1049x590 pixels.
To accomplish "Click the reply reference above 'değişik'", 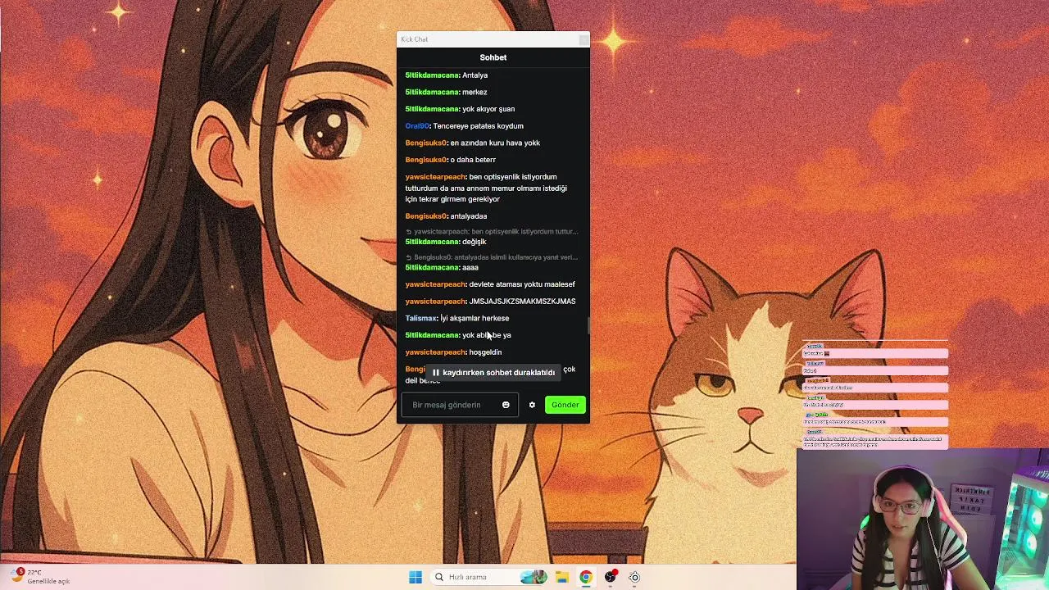I will [492, 232].
